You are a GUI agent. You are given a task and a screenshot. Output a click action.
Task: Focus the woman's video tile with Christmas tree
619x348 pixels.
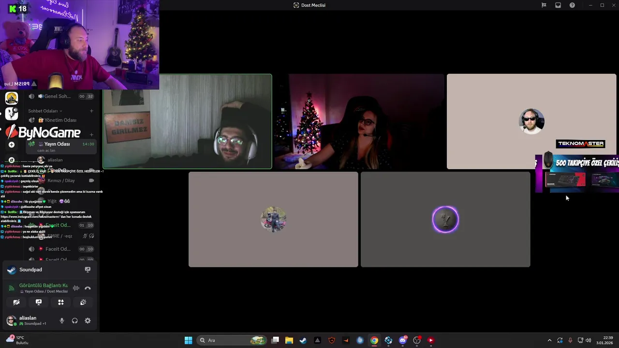(x=359, y=121)
